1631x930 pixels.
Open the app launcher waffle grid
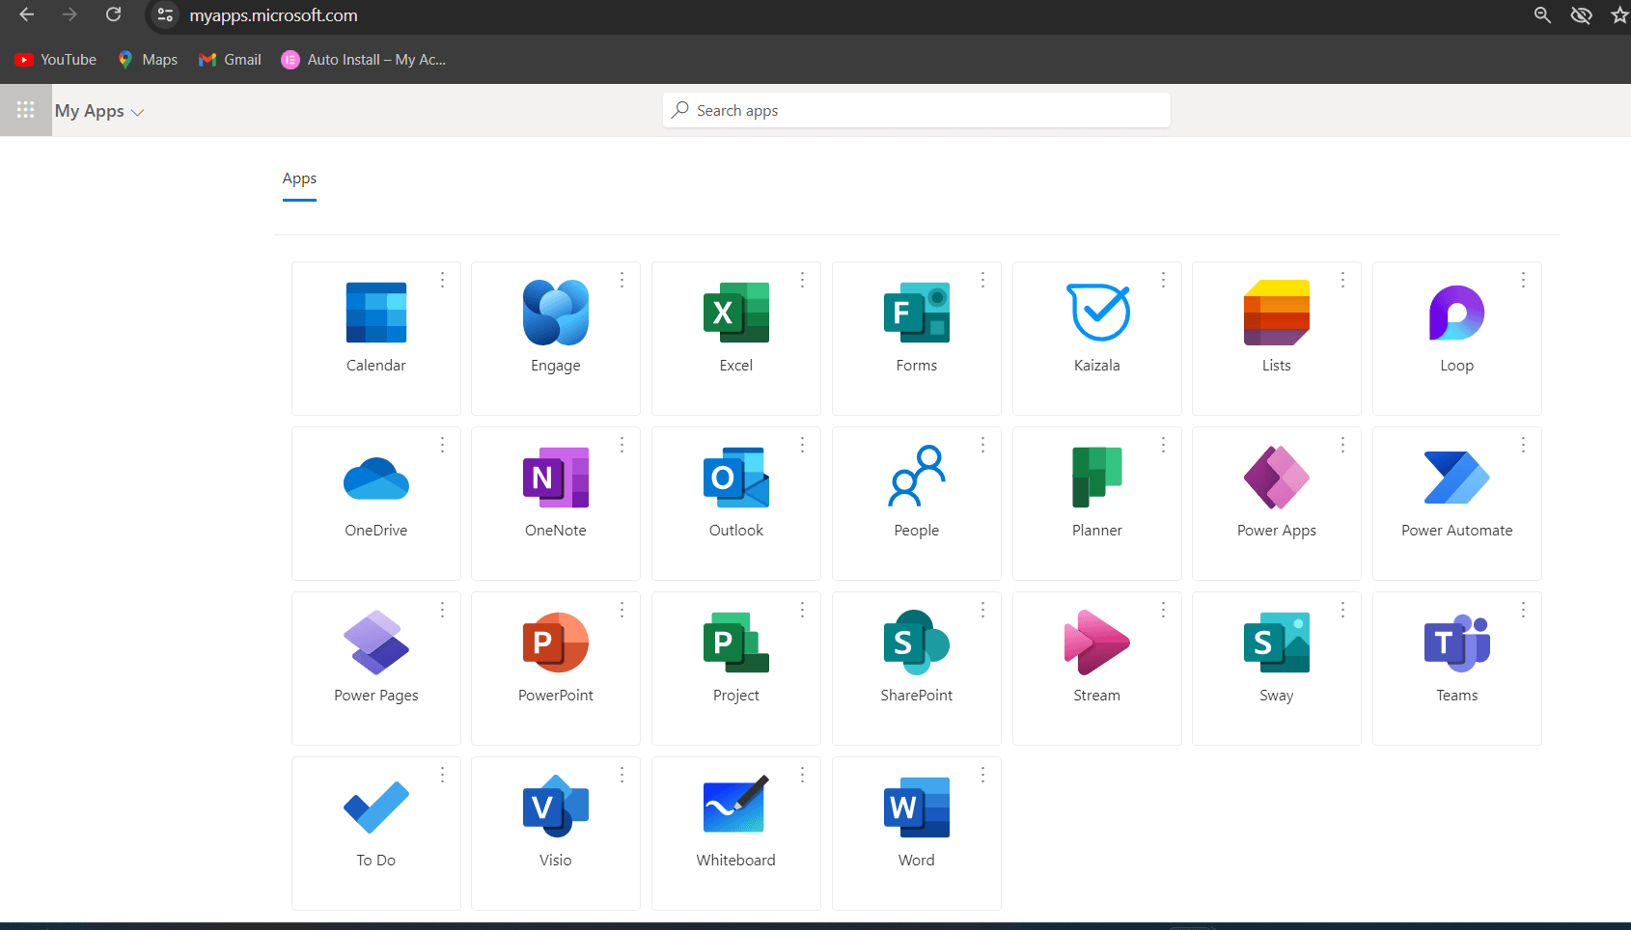26,110
